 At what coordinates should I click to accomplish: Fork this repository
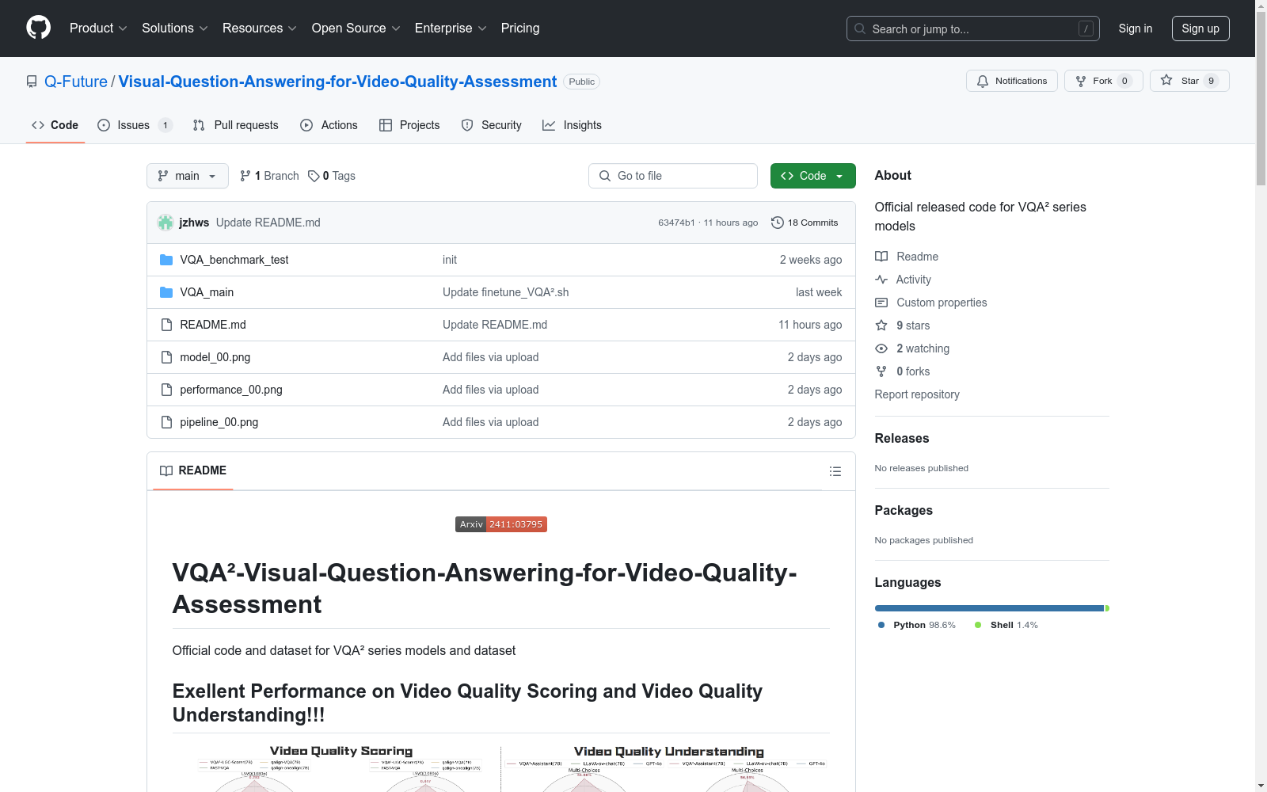[1104, 81]
